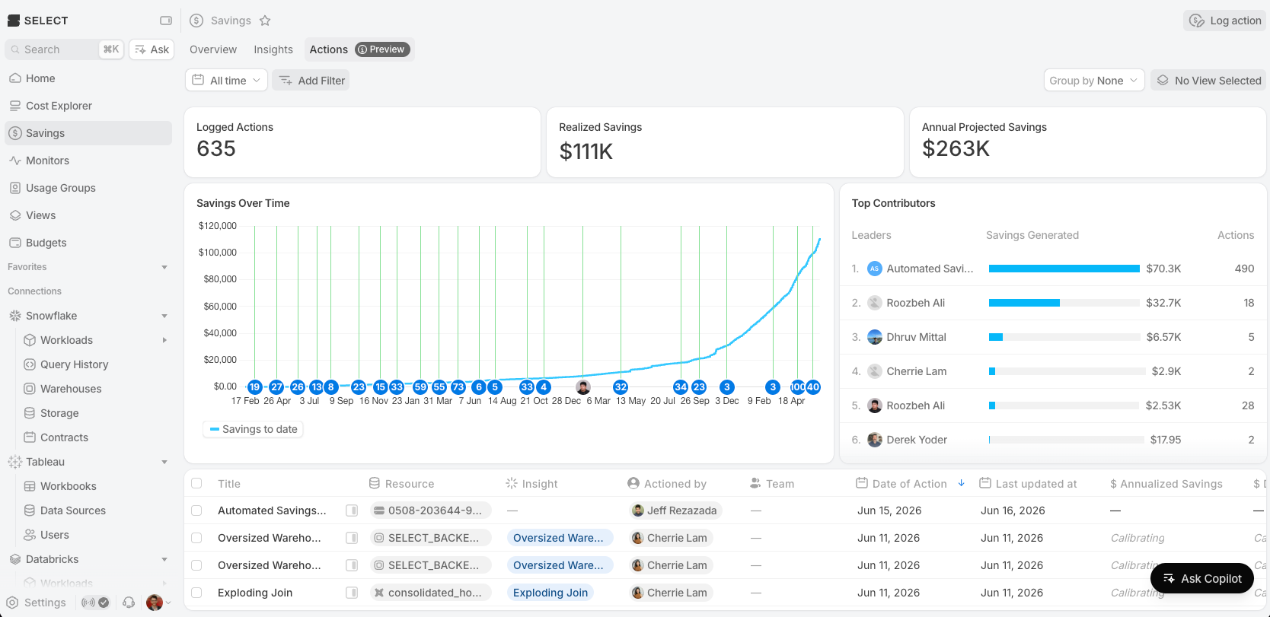Expand the Workloads submenu arrow
The image size is (1270, 617).
[x=164, y=340]
